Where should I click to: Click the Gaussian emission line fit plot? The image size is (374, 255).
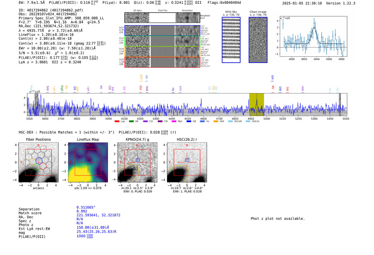pyautogui.click(x=313, y=36)
